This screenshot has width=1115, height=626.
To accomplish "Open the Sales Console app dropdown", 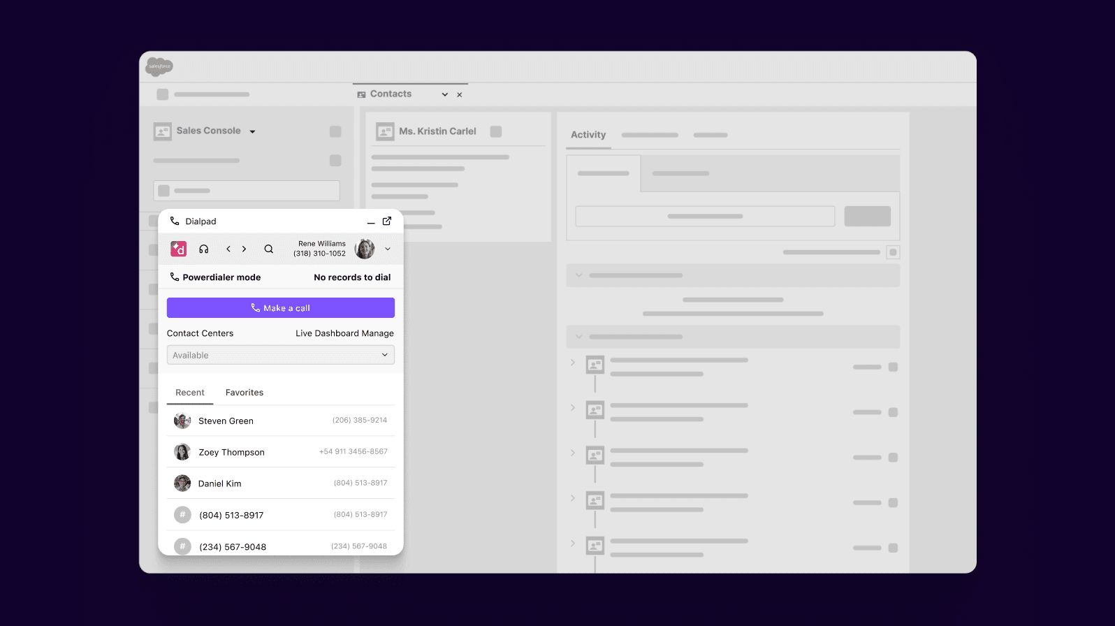I will click(253, 131).
